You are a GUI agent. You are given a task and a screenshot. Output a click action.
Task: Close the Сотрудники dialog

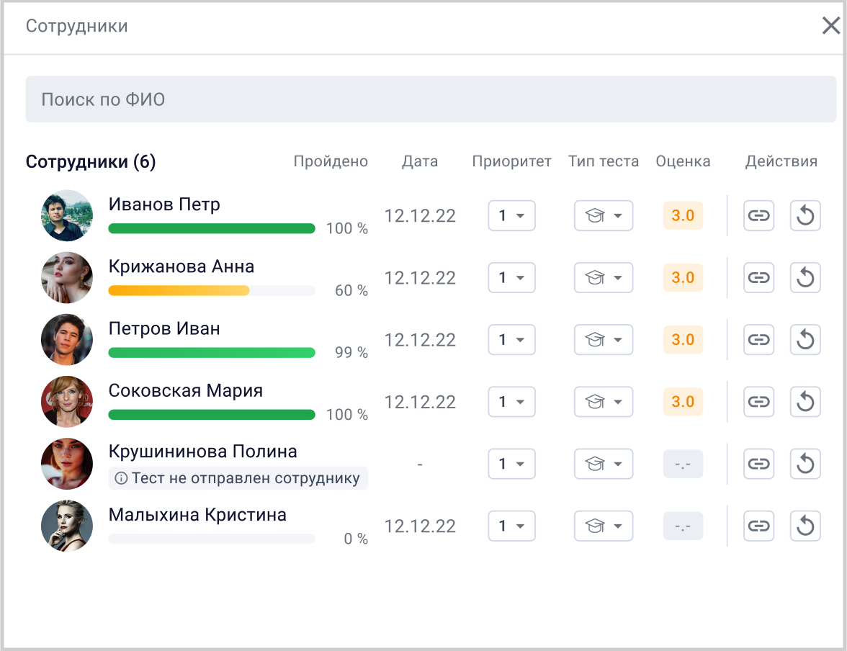[x=830, y=27]
